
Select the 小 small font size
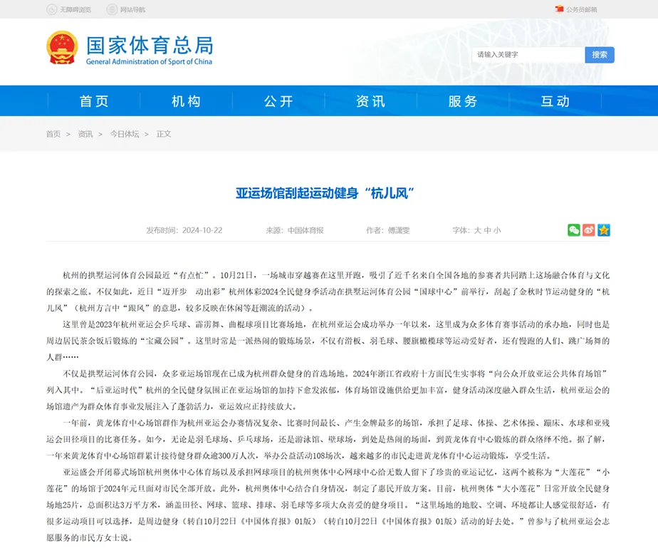(x=498, y=229)
